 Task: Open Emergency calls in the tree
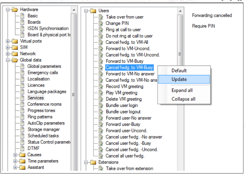[43, 73]
